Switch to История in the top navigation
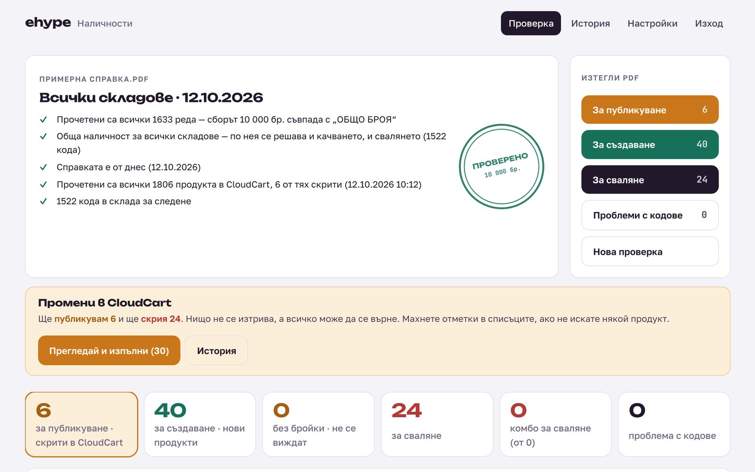The height and width of the screenshot is (472, 755). pyautogui.click(x=590, y=23)
